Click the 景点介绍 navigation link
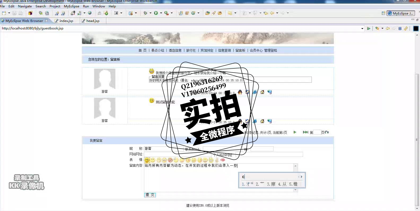 tap(158, 50)
